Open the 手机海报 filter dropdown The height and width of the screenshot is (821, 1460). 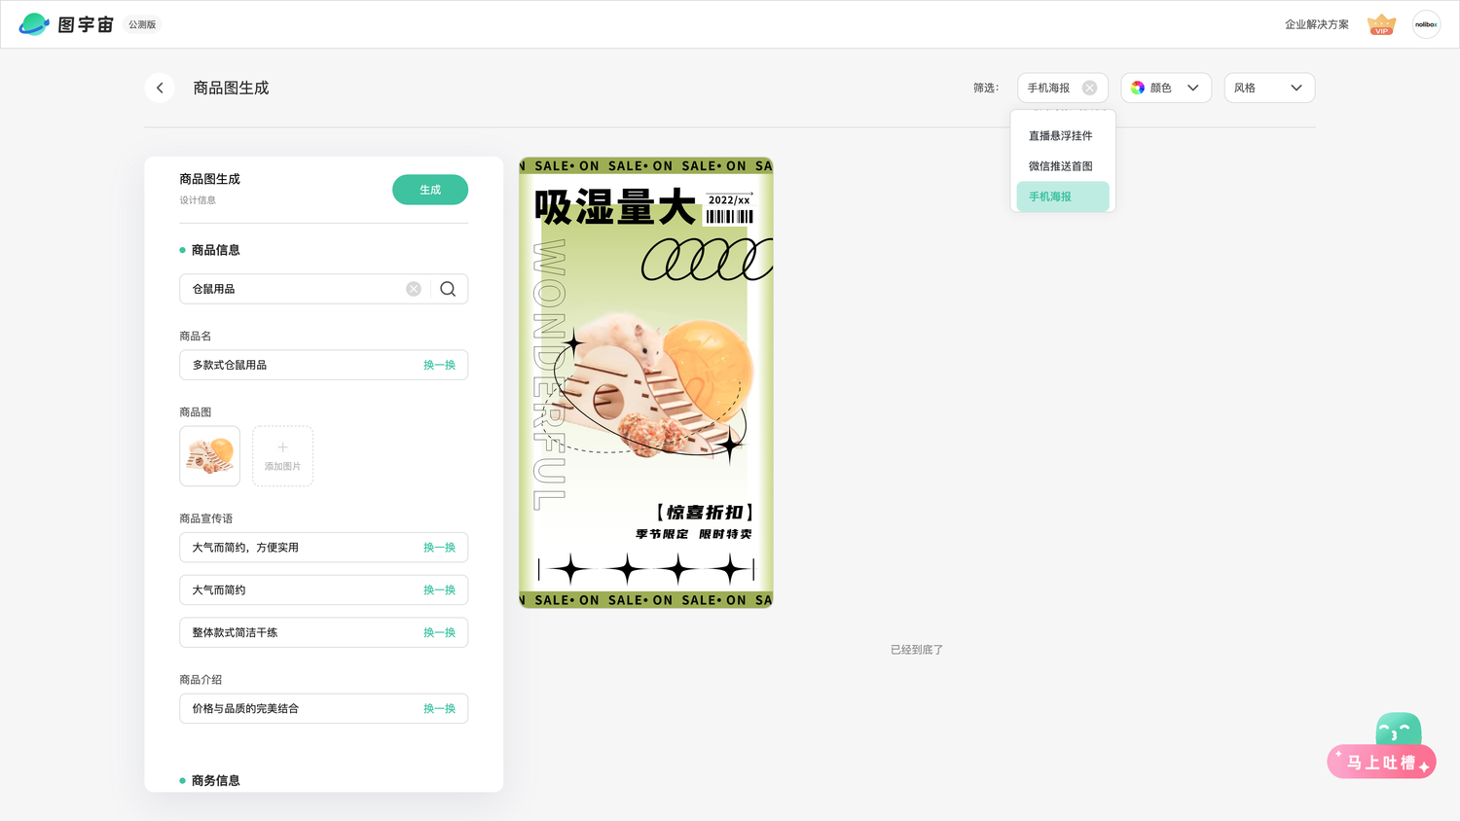(x=1062, y=88)
